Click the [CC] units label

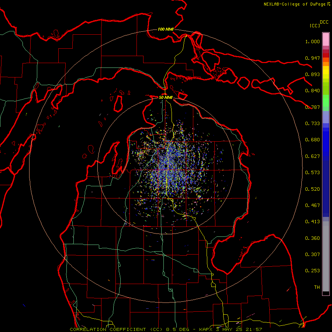315,25
